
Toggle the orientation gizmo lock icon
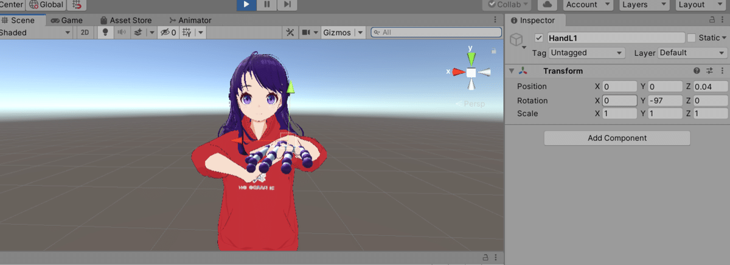pos(493,52)
